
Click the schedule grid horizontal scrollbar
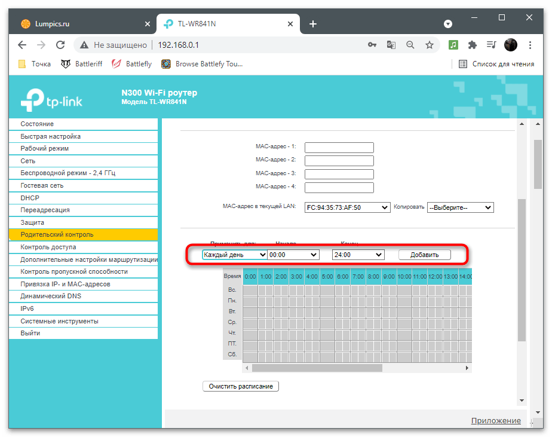coord(317,368)
